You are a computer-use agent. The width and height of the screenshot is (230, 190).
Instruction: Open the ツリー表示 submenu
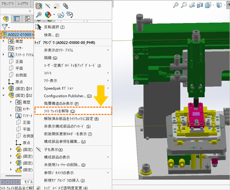[x=73, y=81]
